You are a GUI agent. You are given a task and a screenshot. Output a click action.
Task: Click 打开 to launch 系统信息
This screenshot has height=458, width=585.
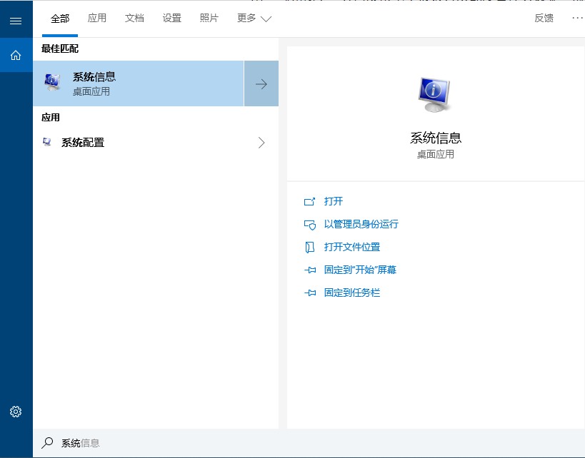point(334,202)
